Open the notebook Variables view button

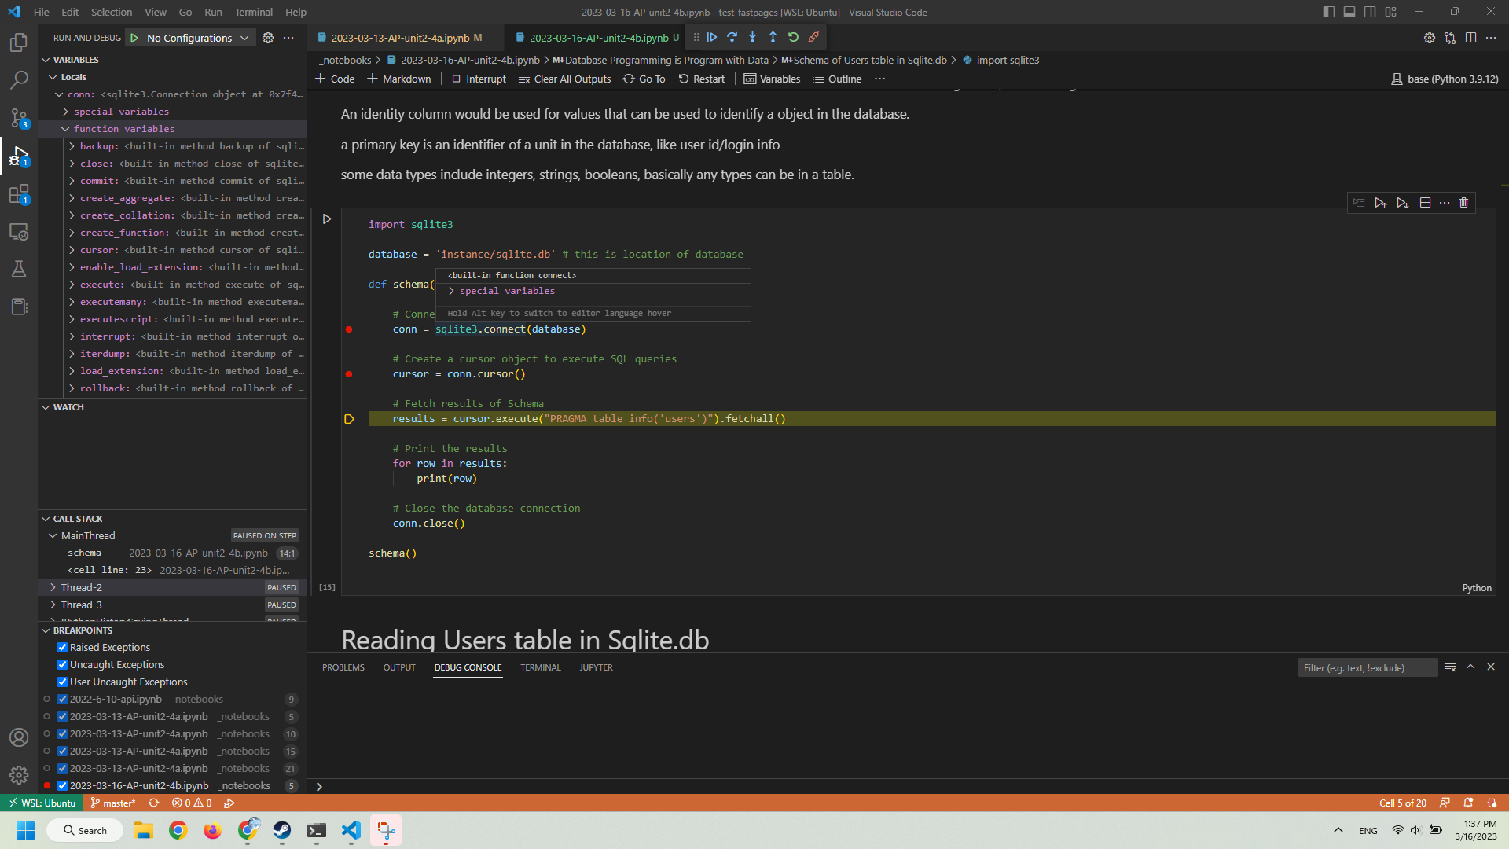pos(772,79)
